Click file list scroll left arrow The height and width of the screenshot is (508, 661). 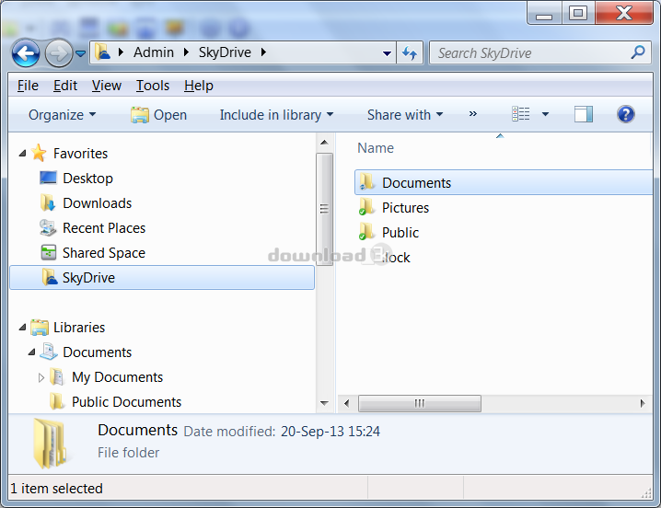click(x=346, y=403)
